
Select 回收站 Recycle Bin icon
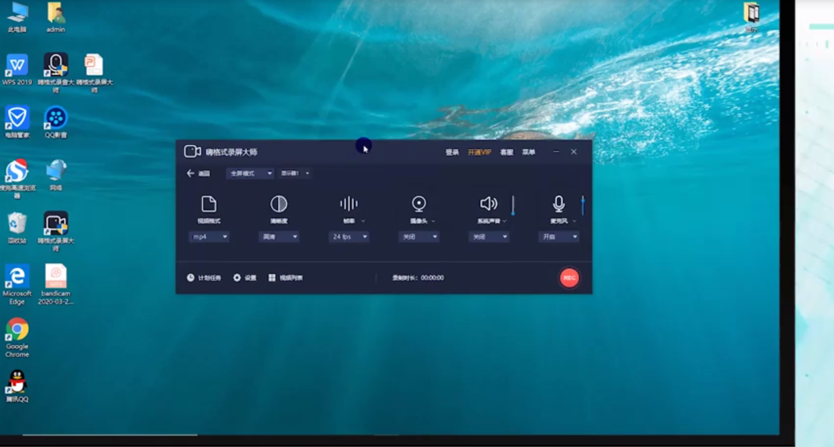coord(17,228)
